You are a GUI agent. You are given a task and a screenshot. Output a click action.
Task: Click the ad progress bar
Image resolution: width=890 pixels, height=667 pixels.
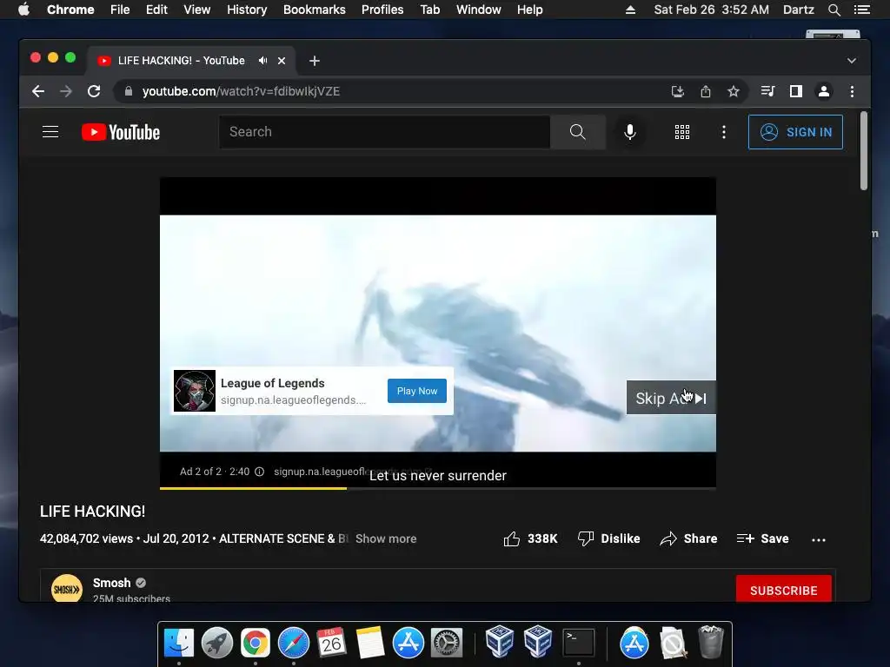tap(438, 488)
